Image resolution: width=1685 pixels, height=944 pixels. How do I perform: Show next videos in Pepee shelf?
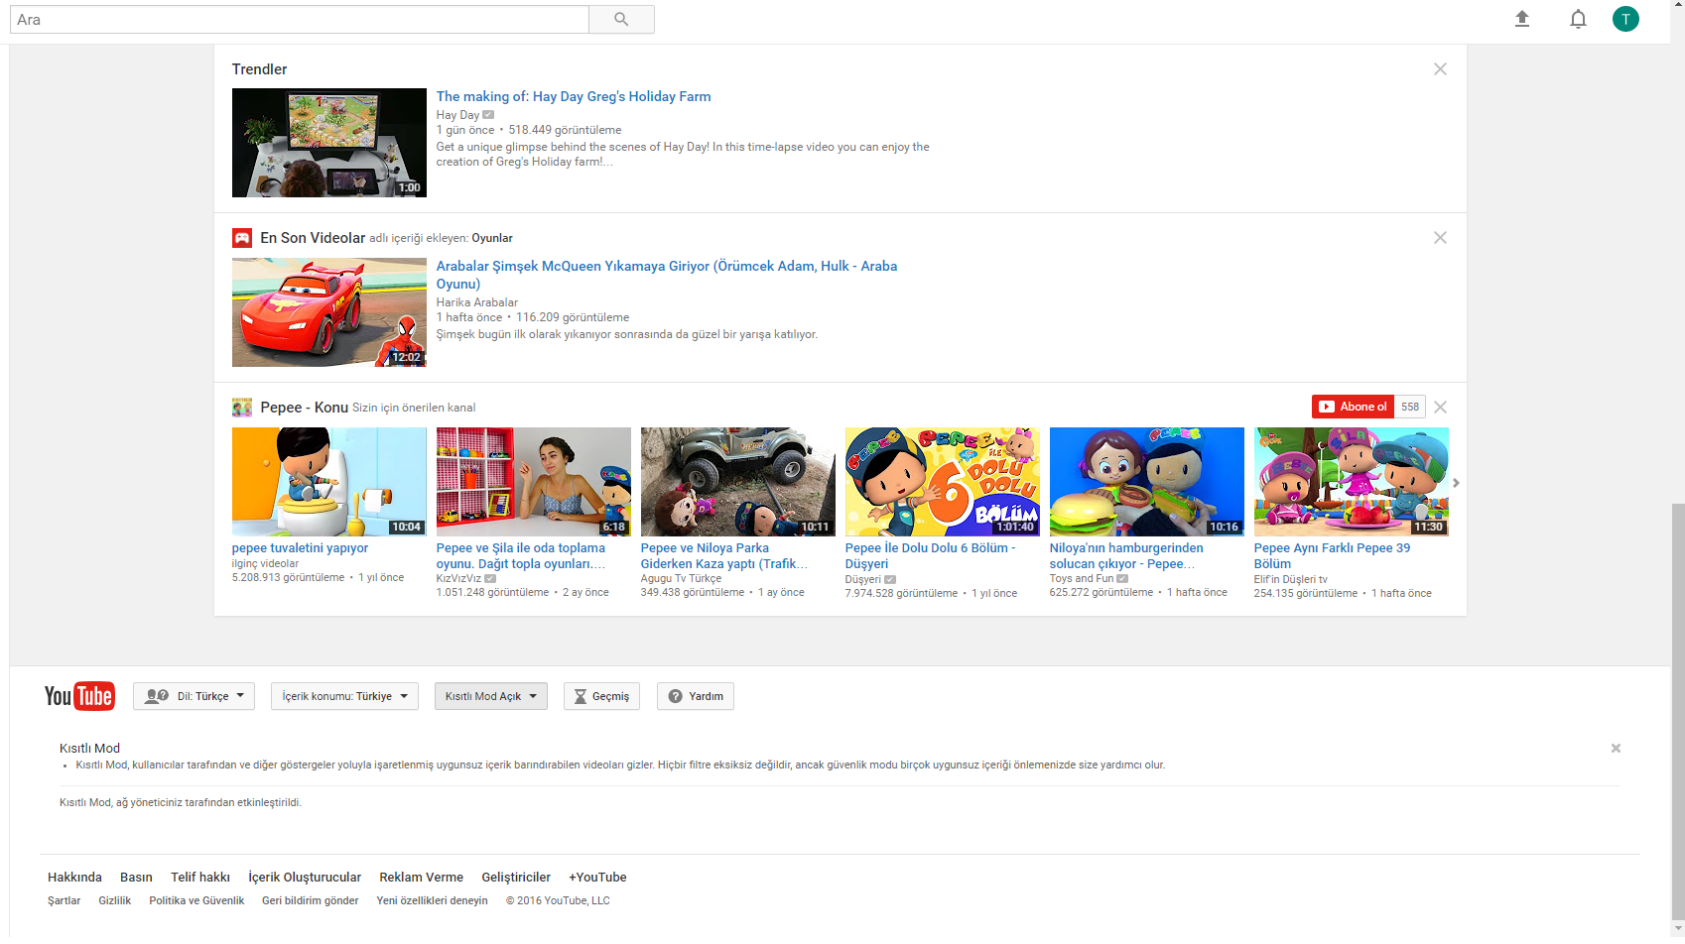(1456, 483)
